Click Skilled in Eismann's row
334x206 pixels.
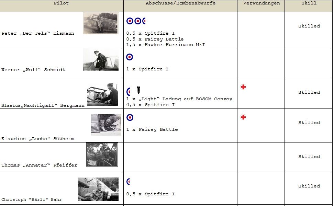click(x=309, y=26)
